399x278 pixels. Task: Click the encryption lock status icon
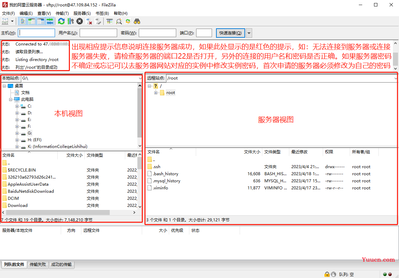(327, 274)
